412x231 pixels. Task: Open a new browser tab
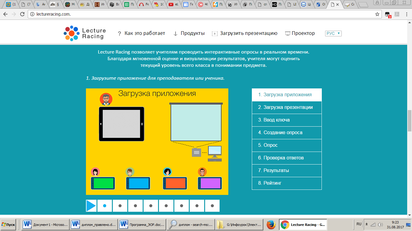tap(363, 5)
